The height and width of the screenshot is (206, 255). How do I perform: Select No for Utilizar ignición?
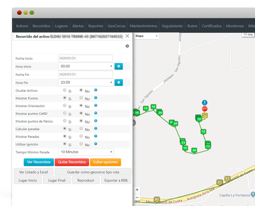(x=81, y=144)
